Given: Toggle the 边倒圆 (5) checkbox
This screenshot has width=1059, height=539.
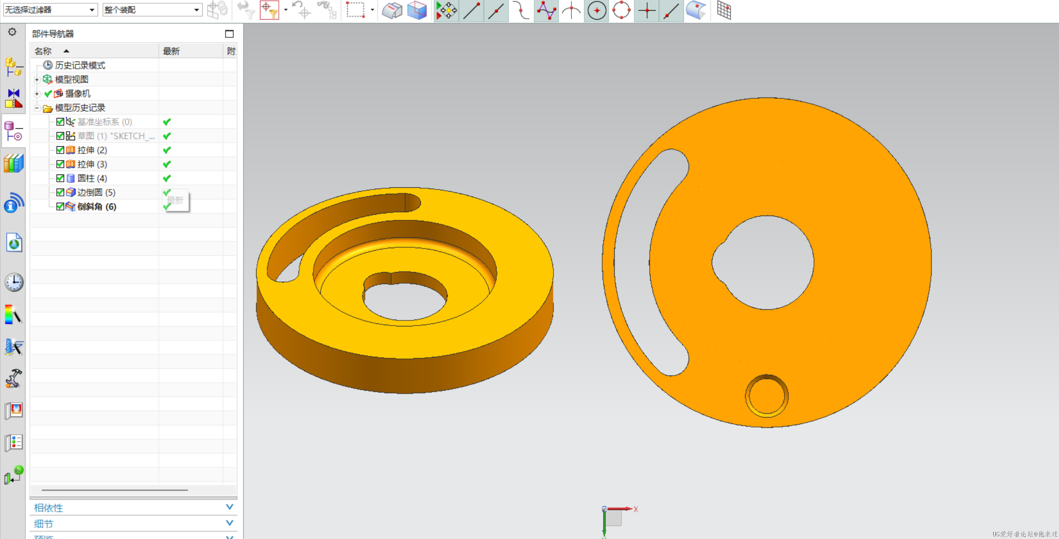Looking at the screenshot, I should (x=60, y=192).
